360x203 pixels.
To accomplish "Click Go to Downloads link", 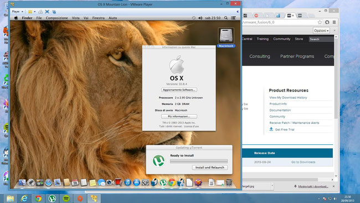I will pyautogui.click(x=303, y=162).
